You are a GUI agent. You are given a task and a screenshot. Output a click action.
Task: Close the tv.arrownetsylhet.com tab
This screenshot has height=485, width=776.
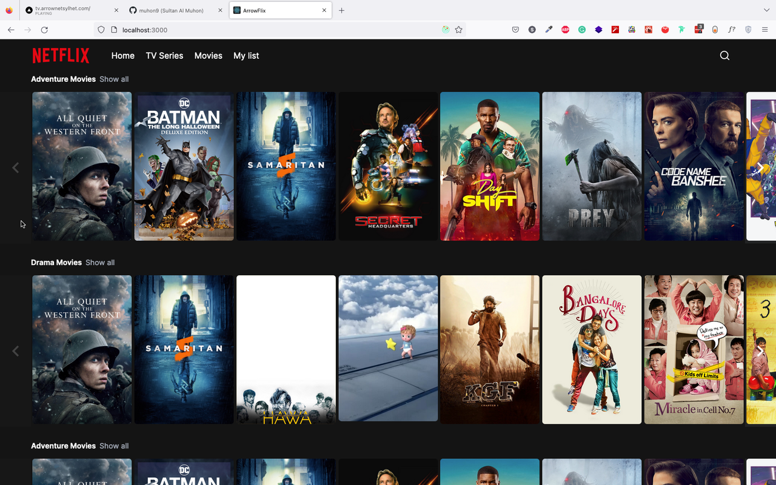point(116,10)
